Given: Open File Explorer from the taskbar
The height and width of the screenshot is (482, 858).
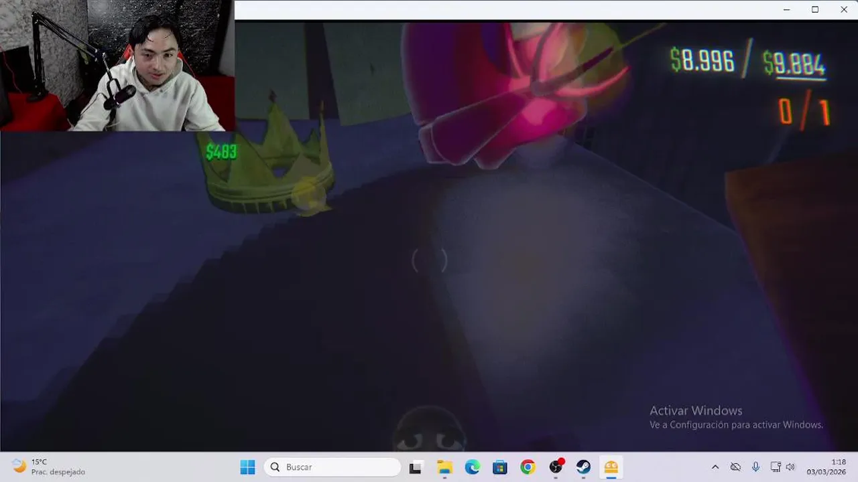Looking at the screenshot, I should 444,467.
